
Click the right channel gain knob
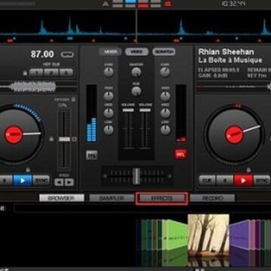coord(165,72)
